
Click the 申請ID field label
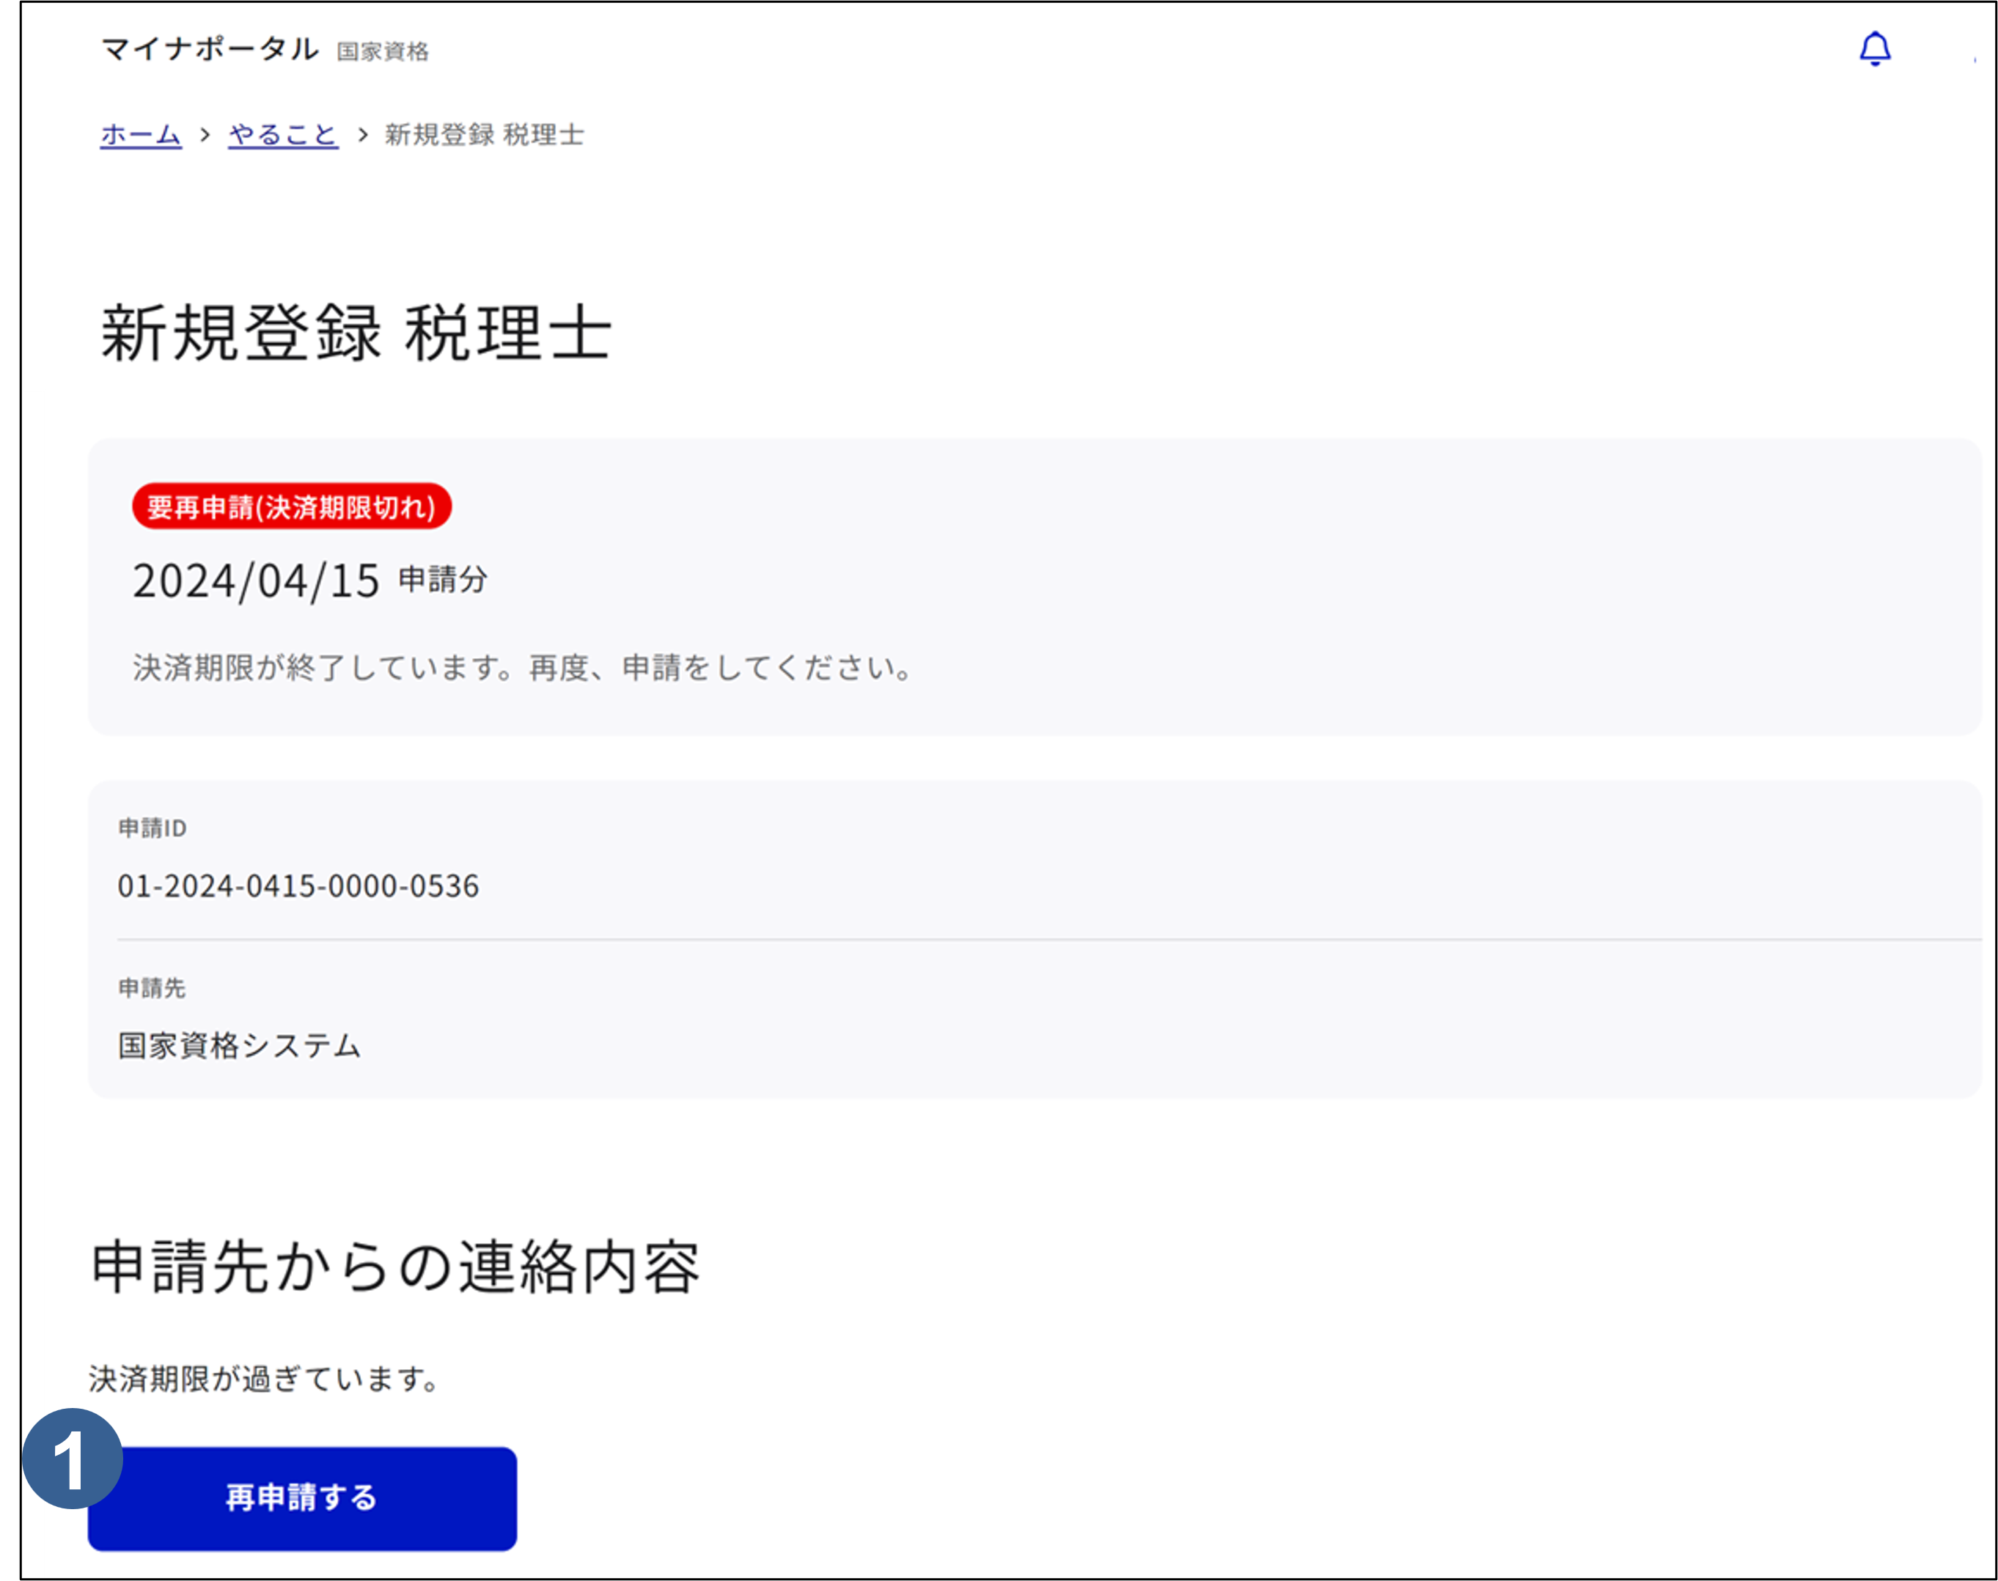pyautogui.click(x=153, y=828)
